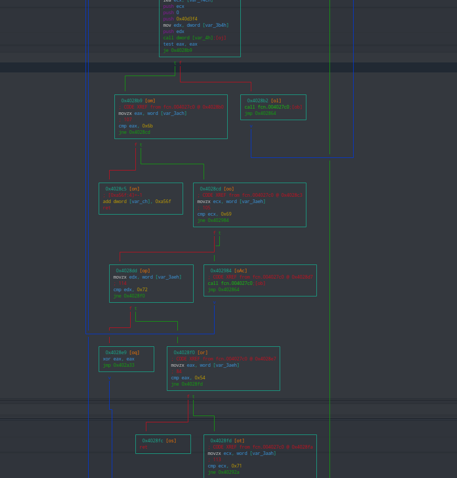The image size is (457, 478).
Task: Follow the jmp 0x402a33 jump
Action: 119,365
